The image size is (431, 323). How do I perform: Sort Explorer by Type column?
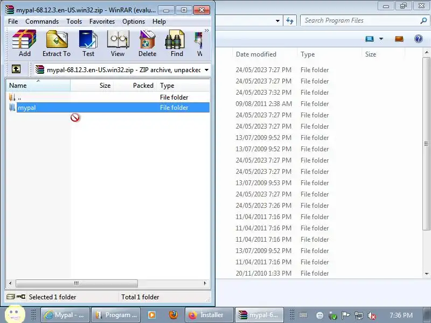[329, 54]
